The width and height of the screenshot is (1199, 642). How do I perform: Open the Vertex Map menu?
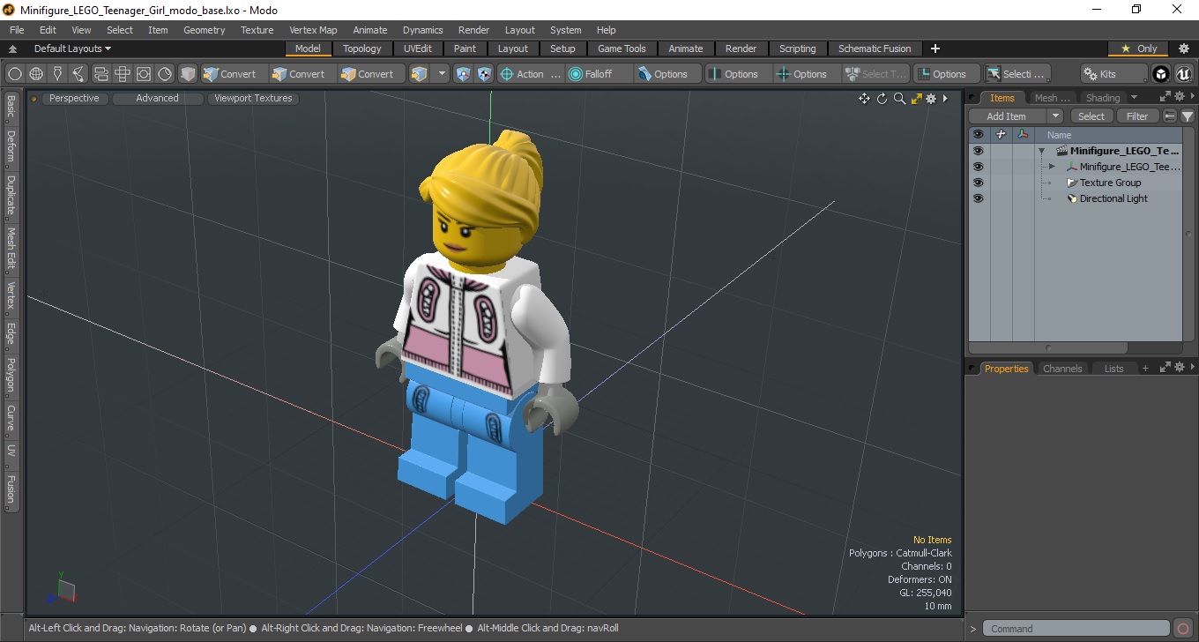(313, 30)
